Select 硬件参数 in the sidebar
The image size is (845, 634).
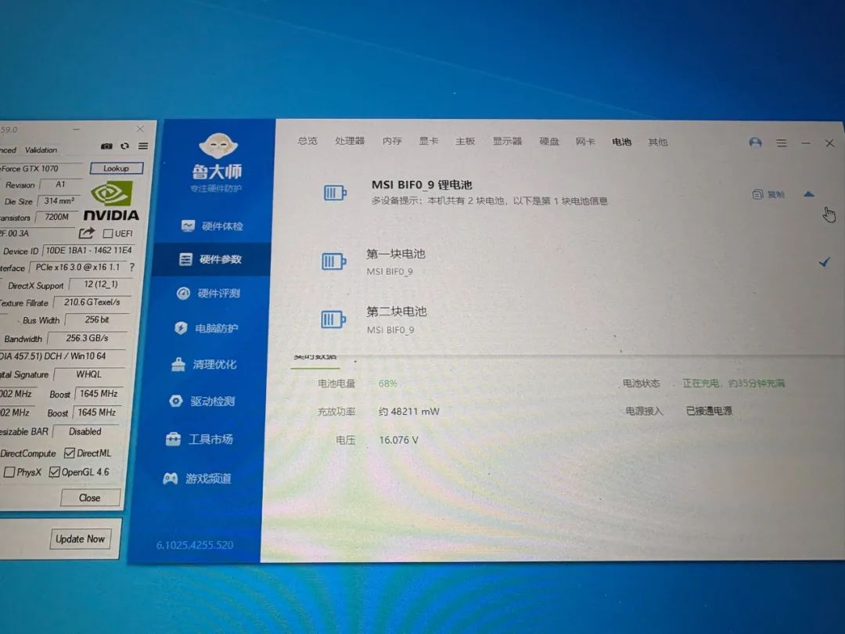pyautogui.click(x=210, y=259)
